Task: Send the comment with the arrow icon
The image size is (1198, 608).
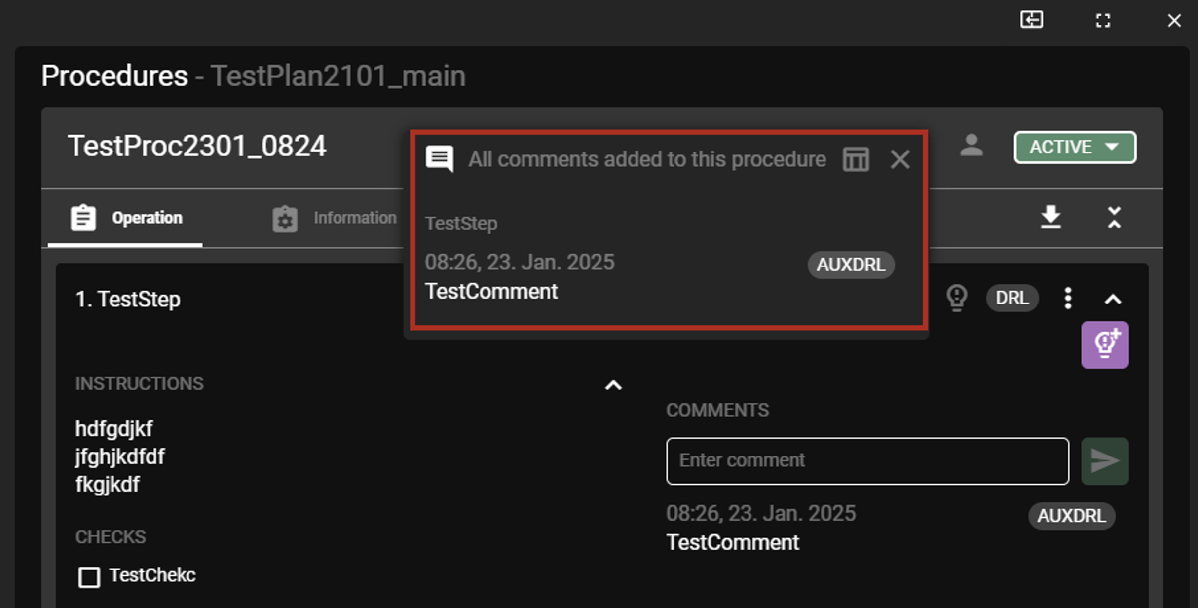Action: [x=1105, y=460]
